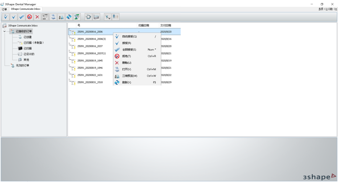This screenshot has height=182, width=338.
Task: Sort by the 扫描日期 column header
Action: tap(148, 26)
